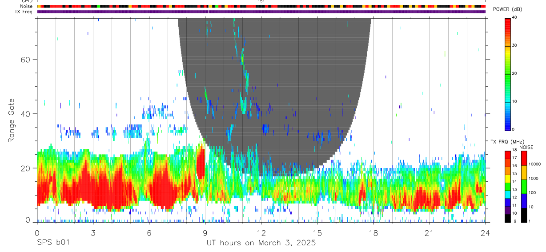Select the 10 label on the power scale
The width and height of the screenshot is (546, 252).
pos(515,101)
